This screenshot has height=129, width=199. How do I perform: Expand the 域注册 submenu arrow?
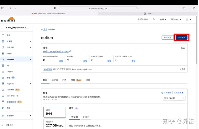30,41
